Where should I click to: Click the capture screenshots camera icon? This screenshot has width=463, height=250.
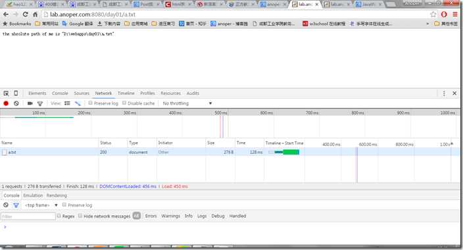[x=30, y=103]
